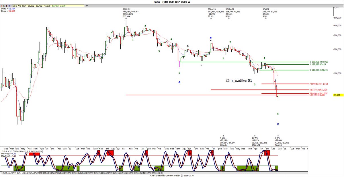Select the 62,316 App% 1,000 level

318,90
